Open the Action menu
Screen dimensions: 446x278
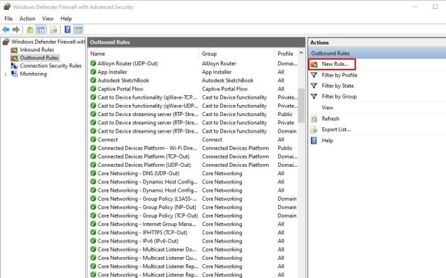pyautogui.click(x=27, y=19)
